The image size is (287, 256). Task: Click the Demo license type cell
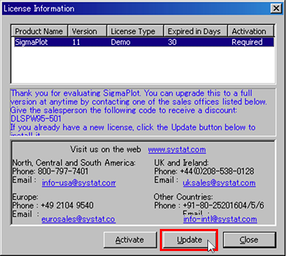tap(121, 42)
